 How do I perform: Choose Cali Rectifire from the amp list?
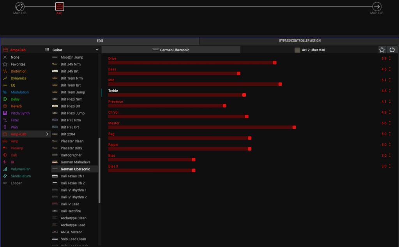point(71,211)
